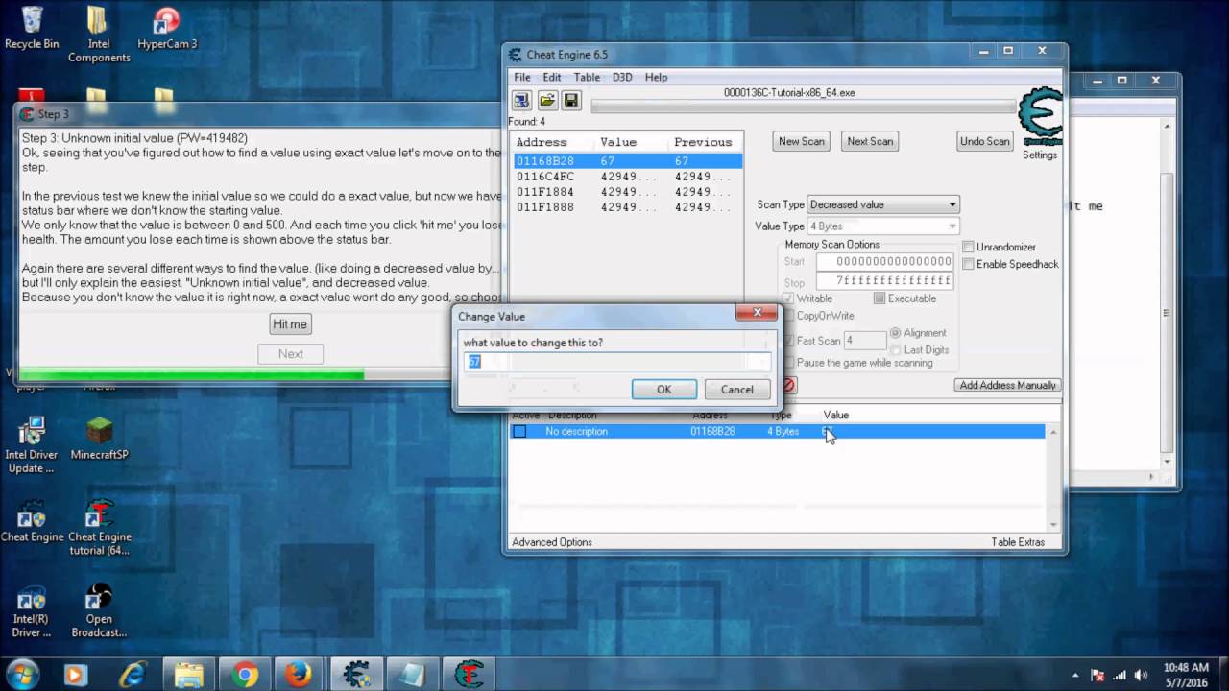Click the New Scan button
This screenshot has width=1229, height=691.
[x=802, y=141]
